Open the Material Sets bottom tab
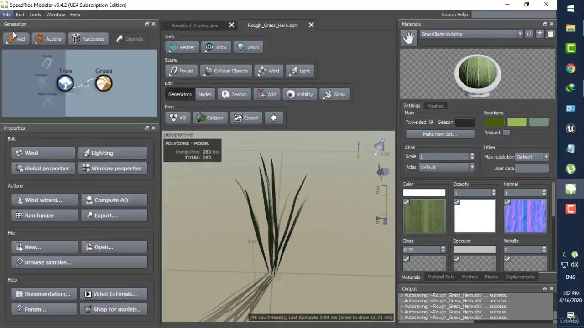Image resolution: width=584 pixels, height=328 pixels. [x=441, y=277]
